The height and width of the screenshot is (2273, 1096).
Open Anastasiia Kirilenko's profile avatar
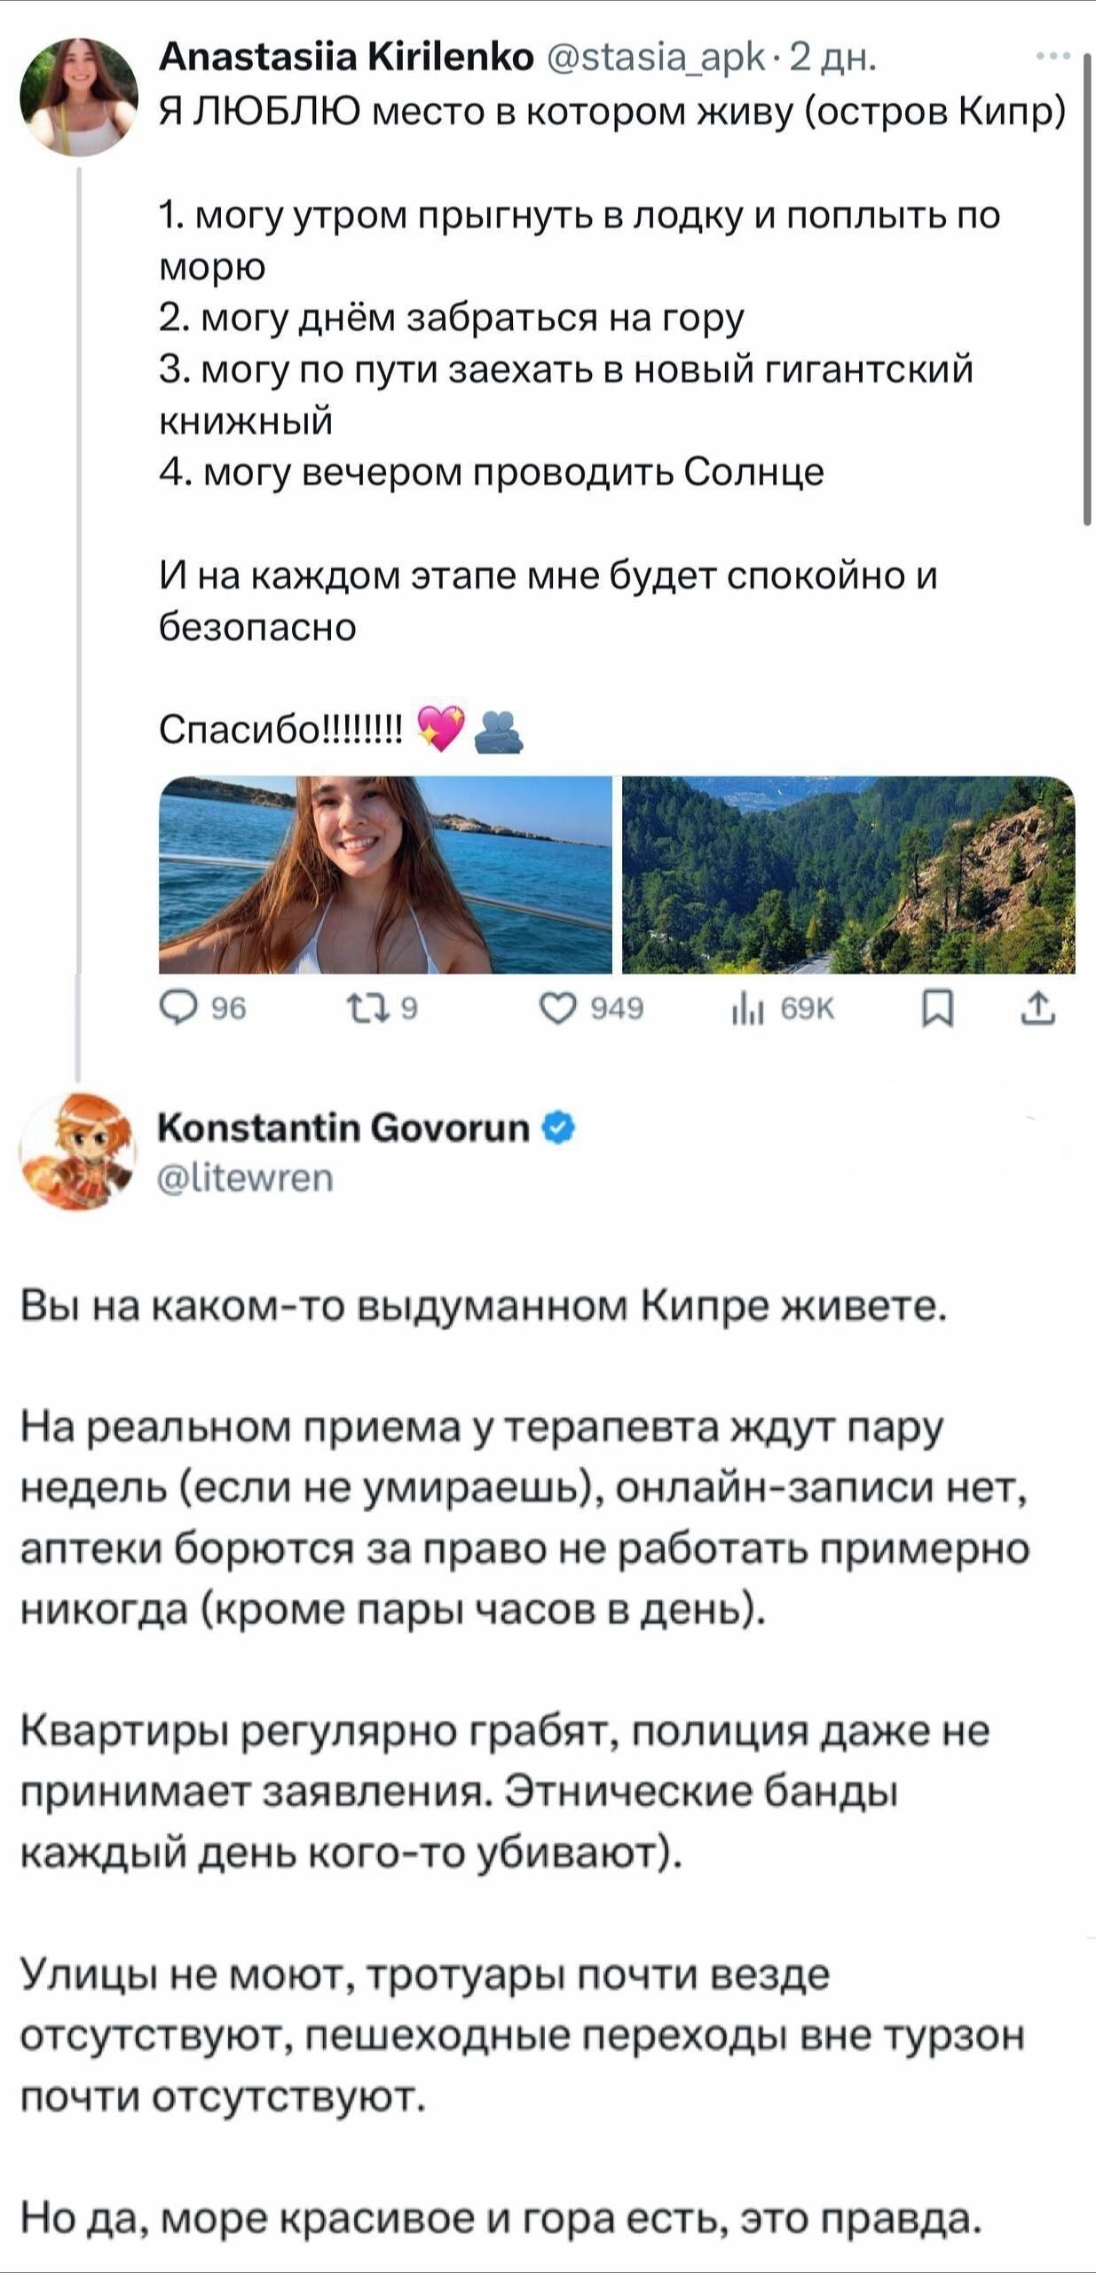(x=79, y=97)
